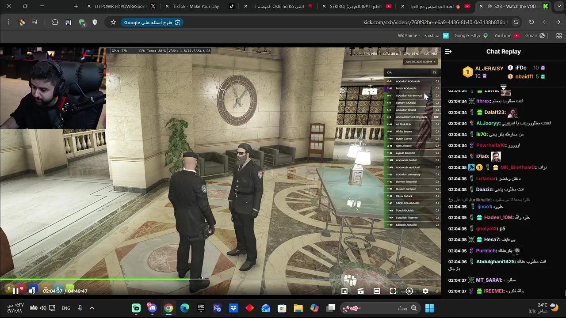
Task: Open the Windows Start menu
Action: [429, 308]
